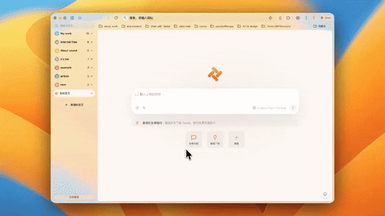
Task: Click the plus add shortcut tile
Action: point(236,139)
